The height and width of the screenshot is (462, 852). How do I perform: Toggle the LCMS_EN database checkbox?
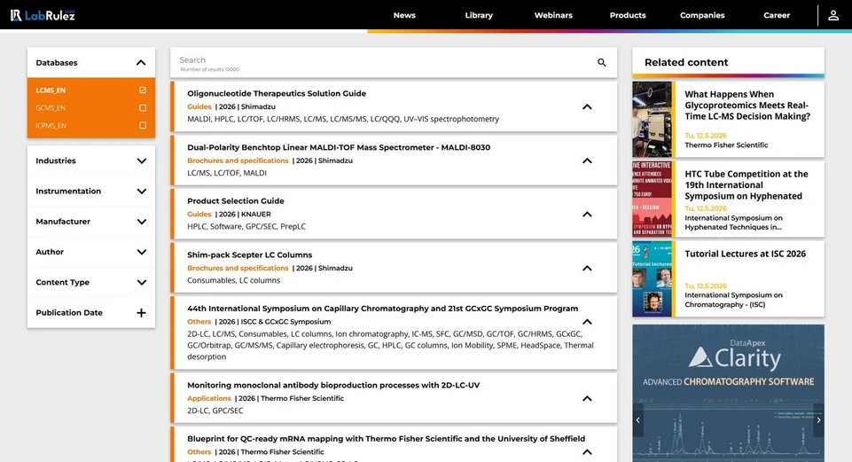tap(143, 90)
